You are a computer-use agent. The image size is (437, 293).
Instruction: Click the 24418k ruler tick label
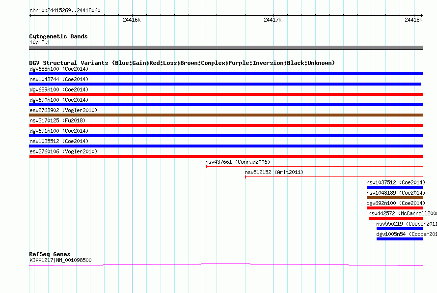tap(413, 20)
